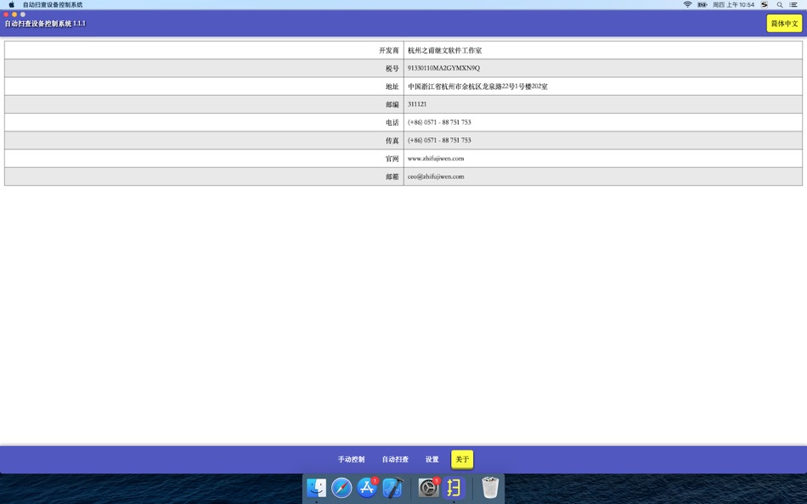
Task: Launch Safari from the Dock
Action: coord(341,488)
